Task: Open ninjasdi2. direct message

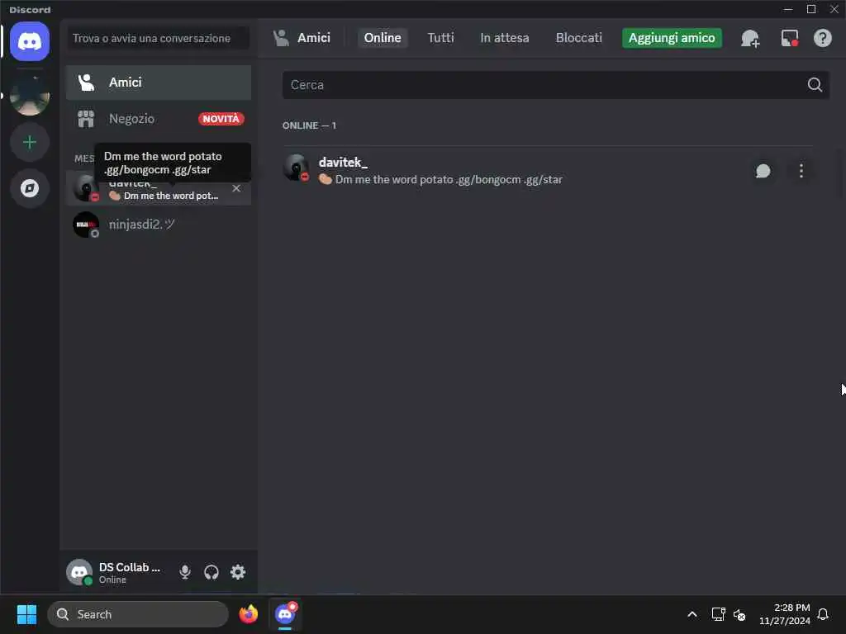Action: pos(159,225)
